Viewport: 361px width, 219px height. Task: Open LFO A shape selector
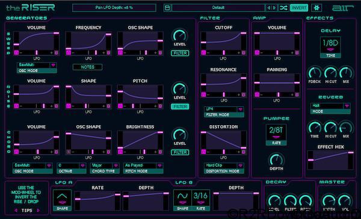[x=62, y=200]
